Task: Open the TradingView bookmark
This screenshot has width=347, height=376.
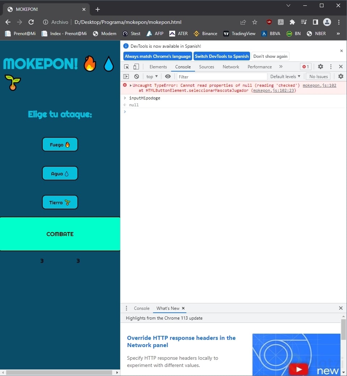Action: (239, 34)
